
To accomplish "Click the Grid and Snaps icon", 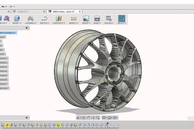I will coord(109,118).
